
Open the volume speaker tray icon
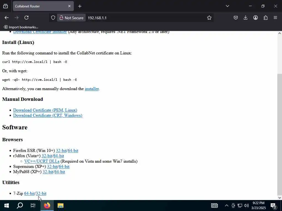tap(246, 206)
